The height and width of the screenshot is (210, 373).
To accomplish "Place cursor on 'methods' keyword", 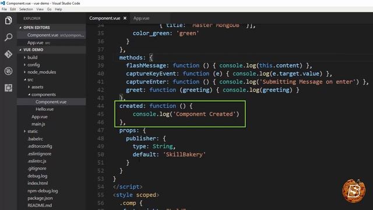I will (131, 58).
